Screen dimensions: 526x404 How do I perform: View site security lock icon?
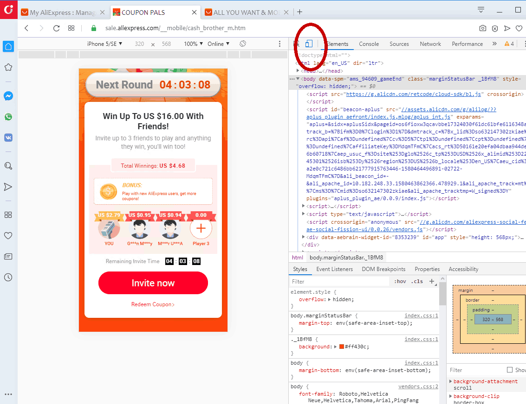click(94, 28)
